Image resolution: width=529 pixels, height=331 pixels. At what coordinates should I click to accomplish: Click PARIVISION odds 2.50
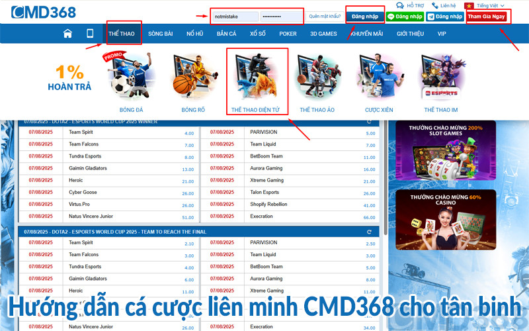pyautogui.click(x=370, y=244)
